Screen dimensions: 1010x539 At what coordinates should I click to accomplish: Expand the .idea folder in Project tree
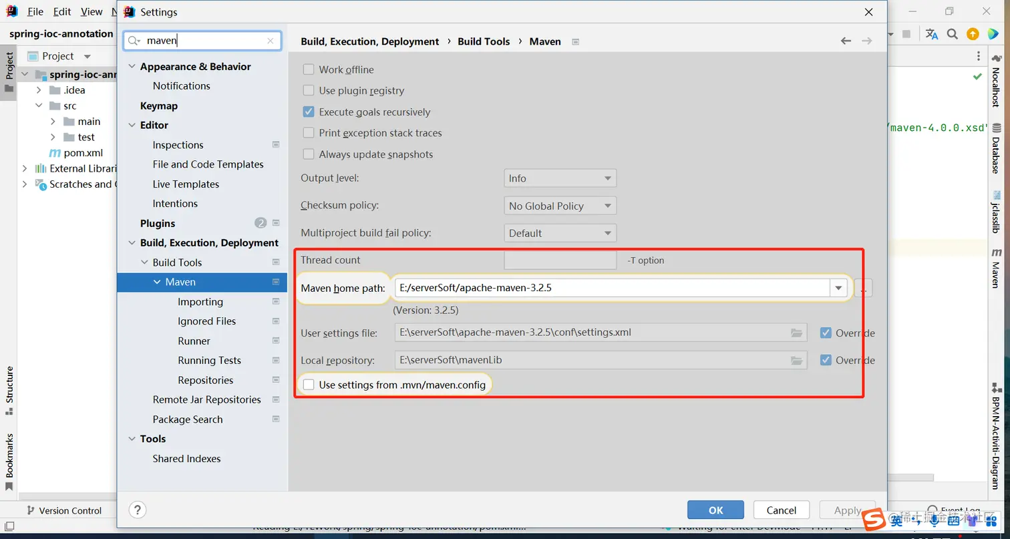click(38, 90)
